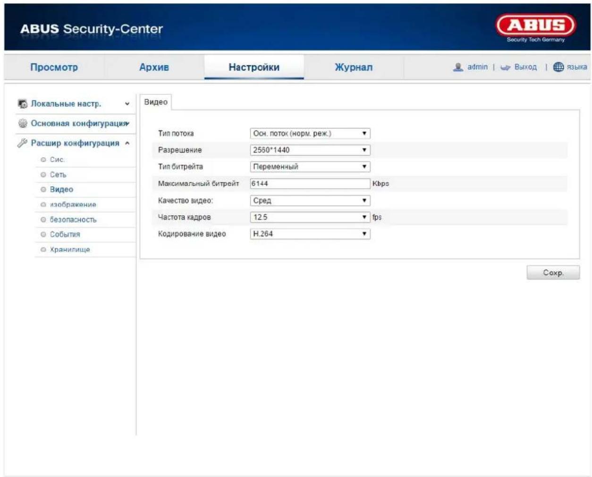Open the Тип потока dropdown
Image resolution: width=592 pixels, height=477 pixels.
coord(310,133)
